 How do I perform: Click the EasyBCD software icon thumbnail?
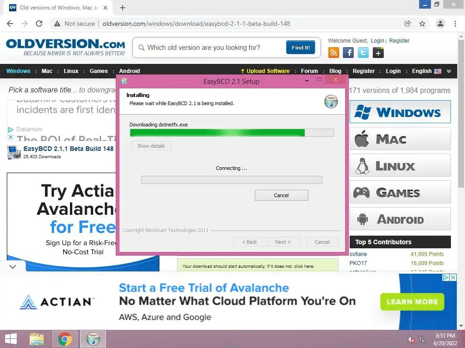[x=14, y=152]
